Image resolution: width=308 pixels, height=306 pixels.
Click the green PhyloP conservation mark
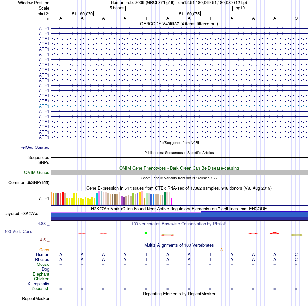tap(146, 233)
